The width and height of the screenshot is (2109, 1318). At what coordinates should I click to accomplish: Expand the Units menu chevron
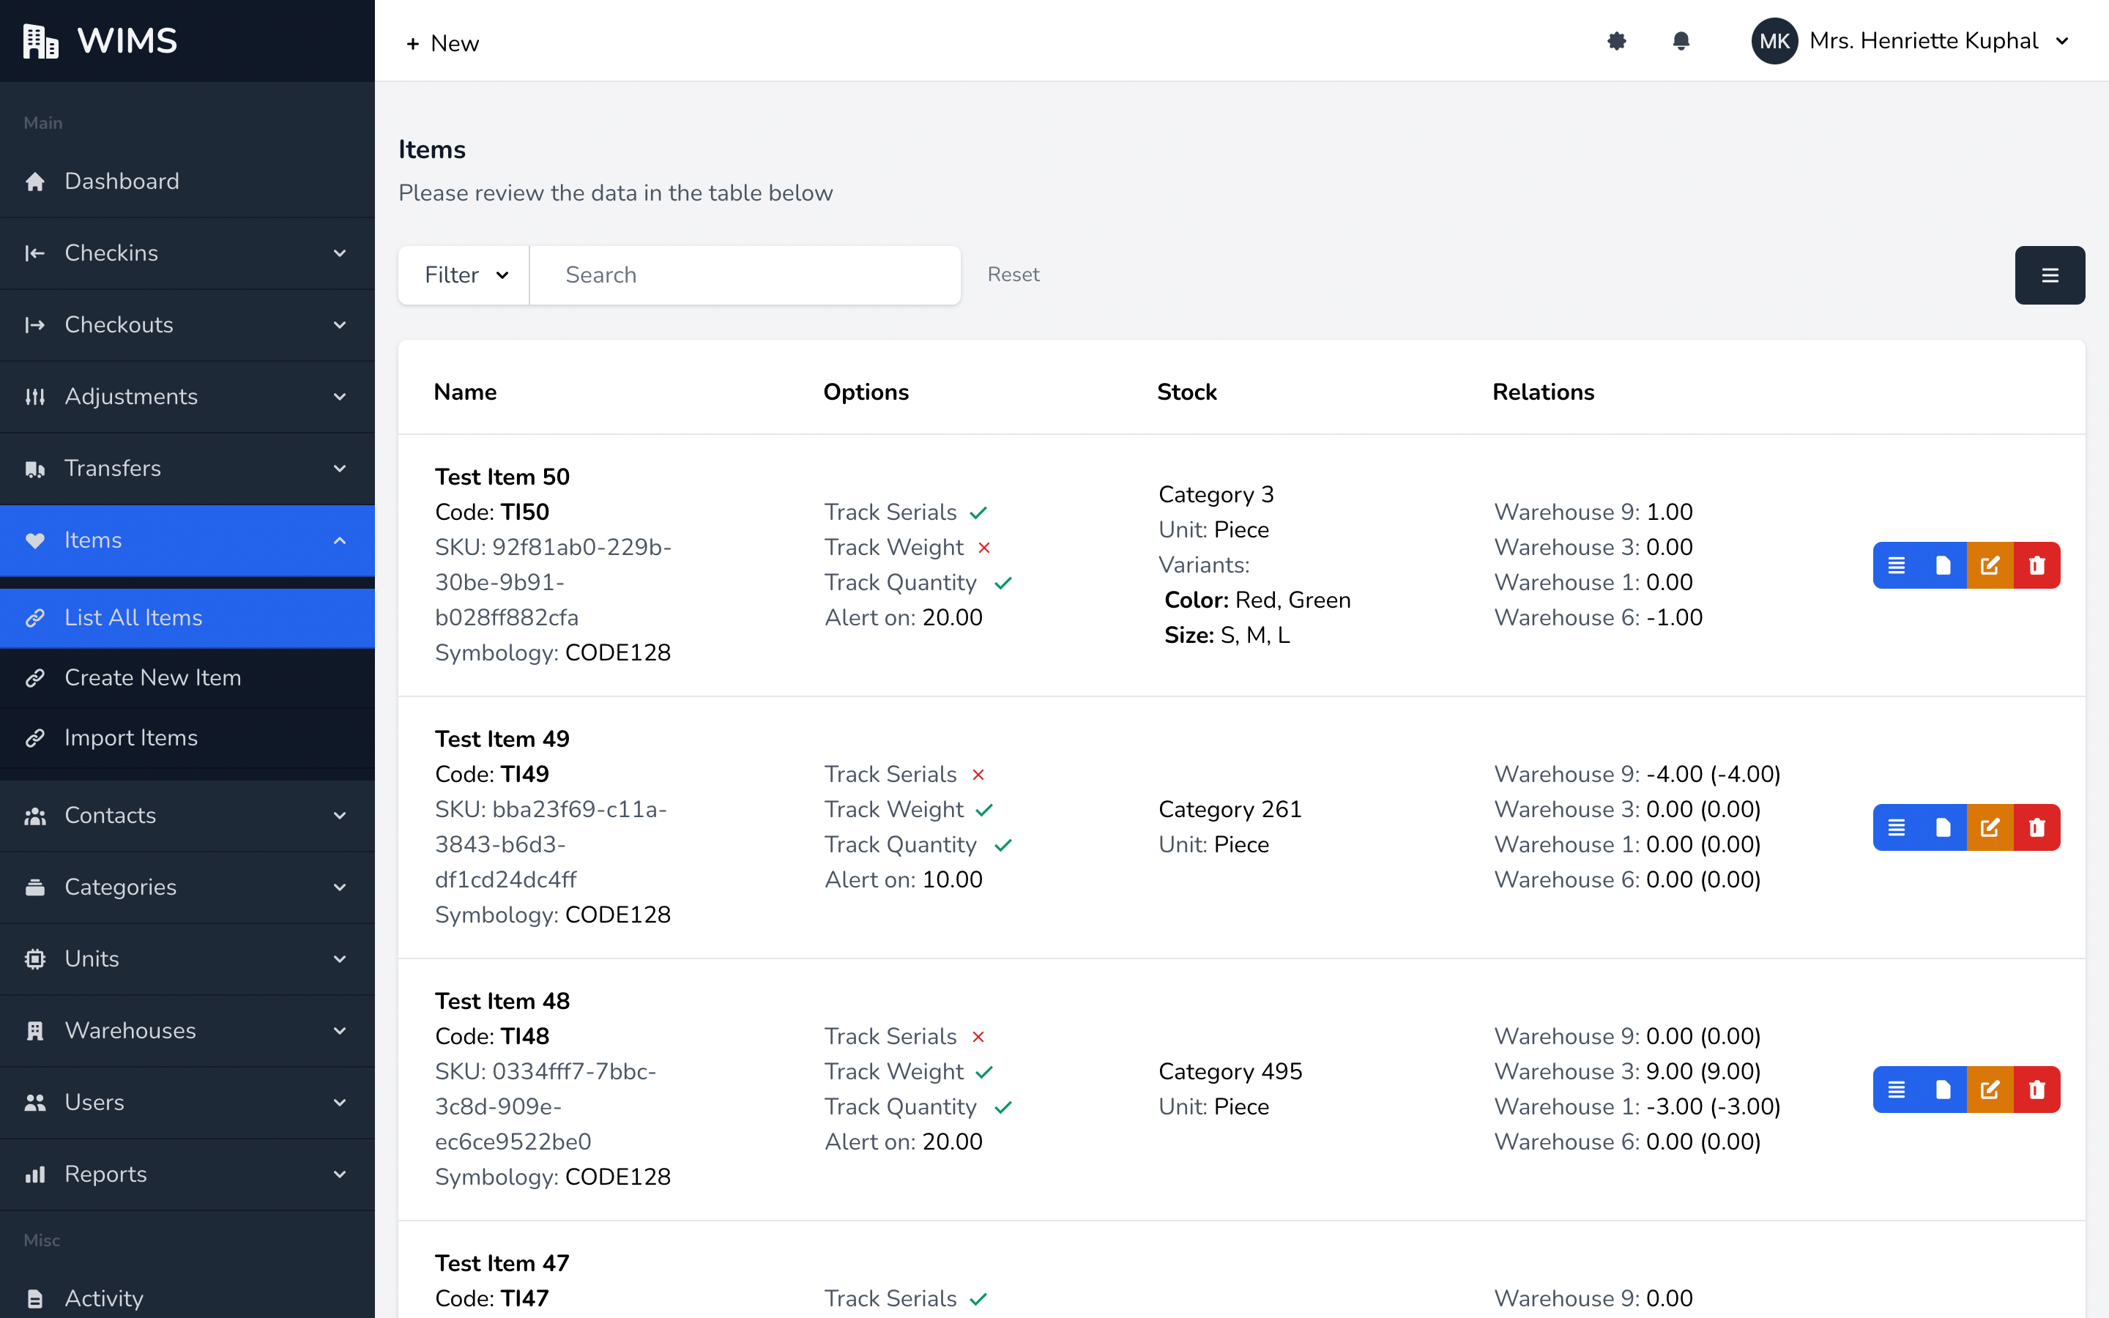(x=340, y=959)
